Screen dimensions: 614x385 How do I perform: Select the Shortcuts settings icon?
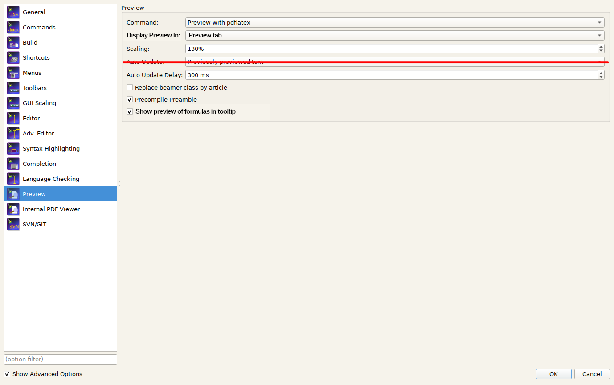tap(36, 57)
